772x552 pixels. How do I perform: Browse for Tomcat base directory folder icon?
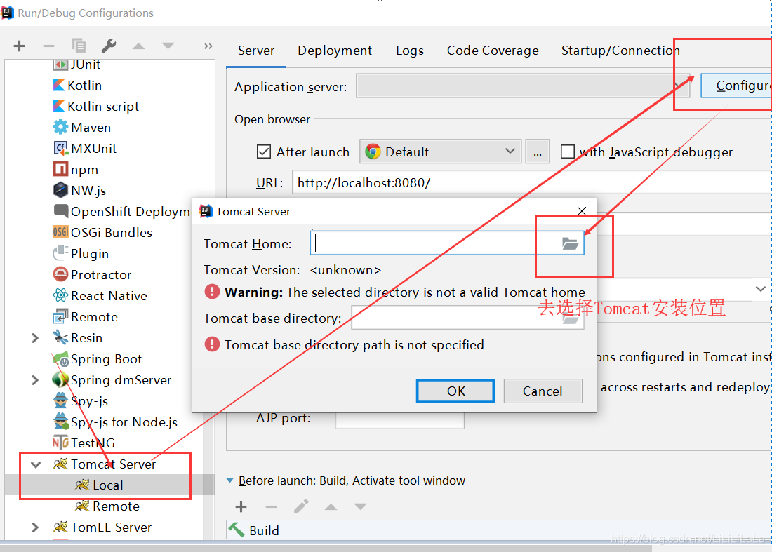pyautogui.click(x=570, y=319)
